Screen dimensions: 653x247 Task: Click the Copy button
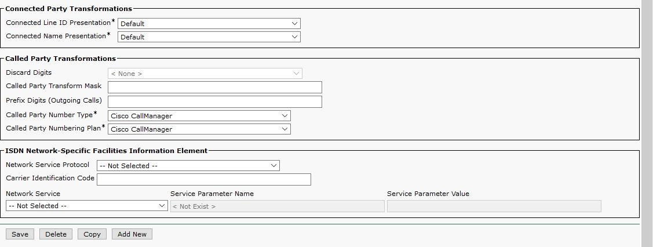[92, 234]
